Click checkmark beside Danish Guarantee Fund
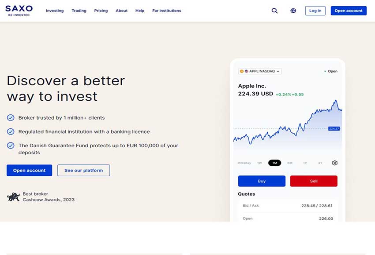Viewport: 375px width, 255px height. point(11,146)
